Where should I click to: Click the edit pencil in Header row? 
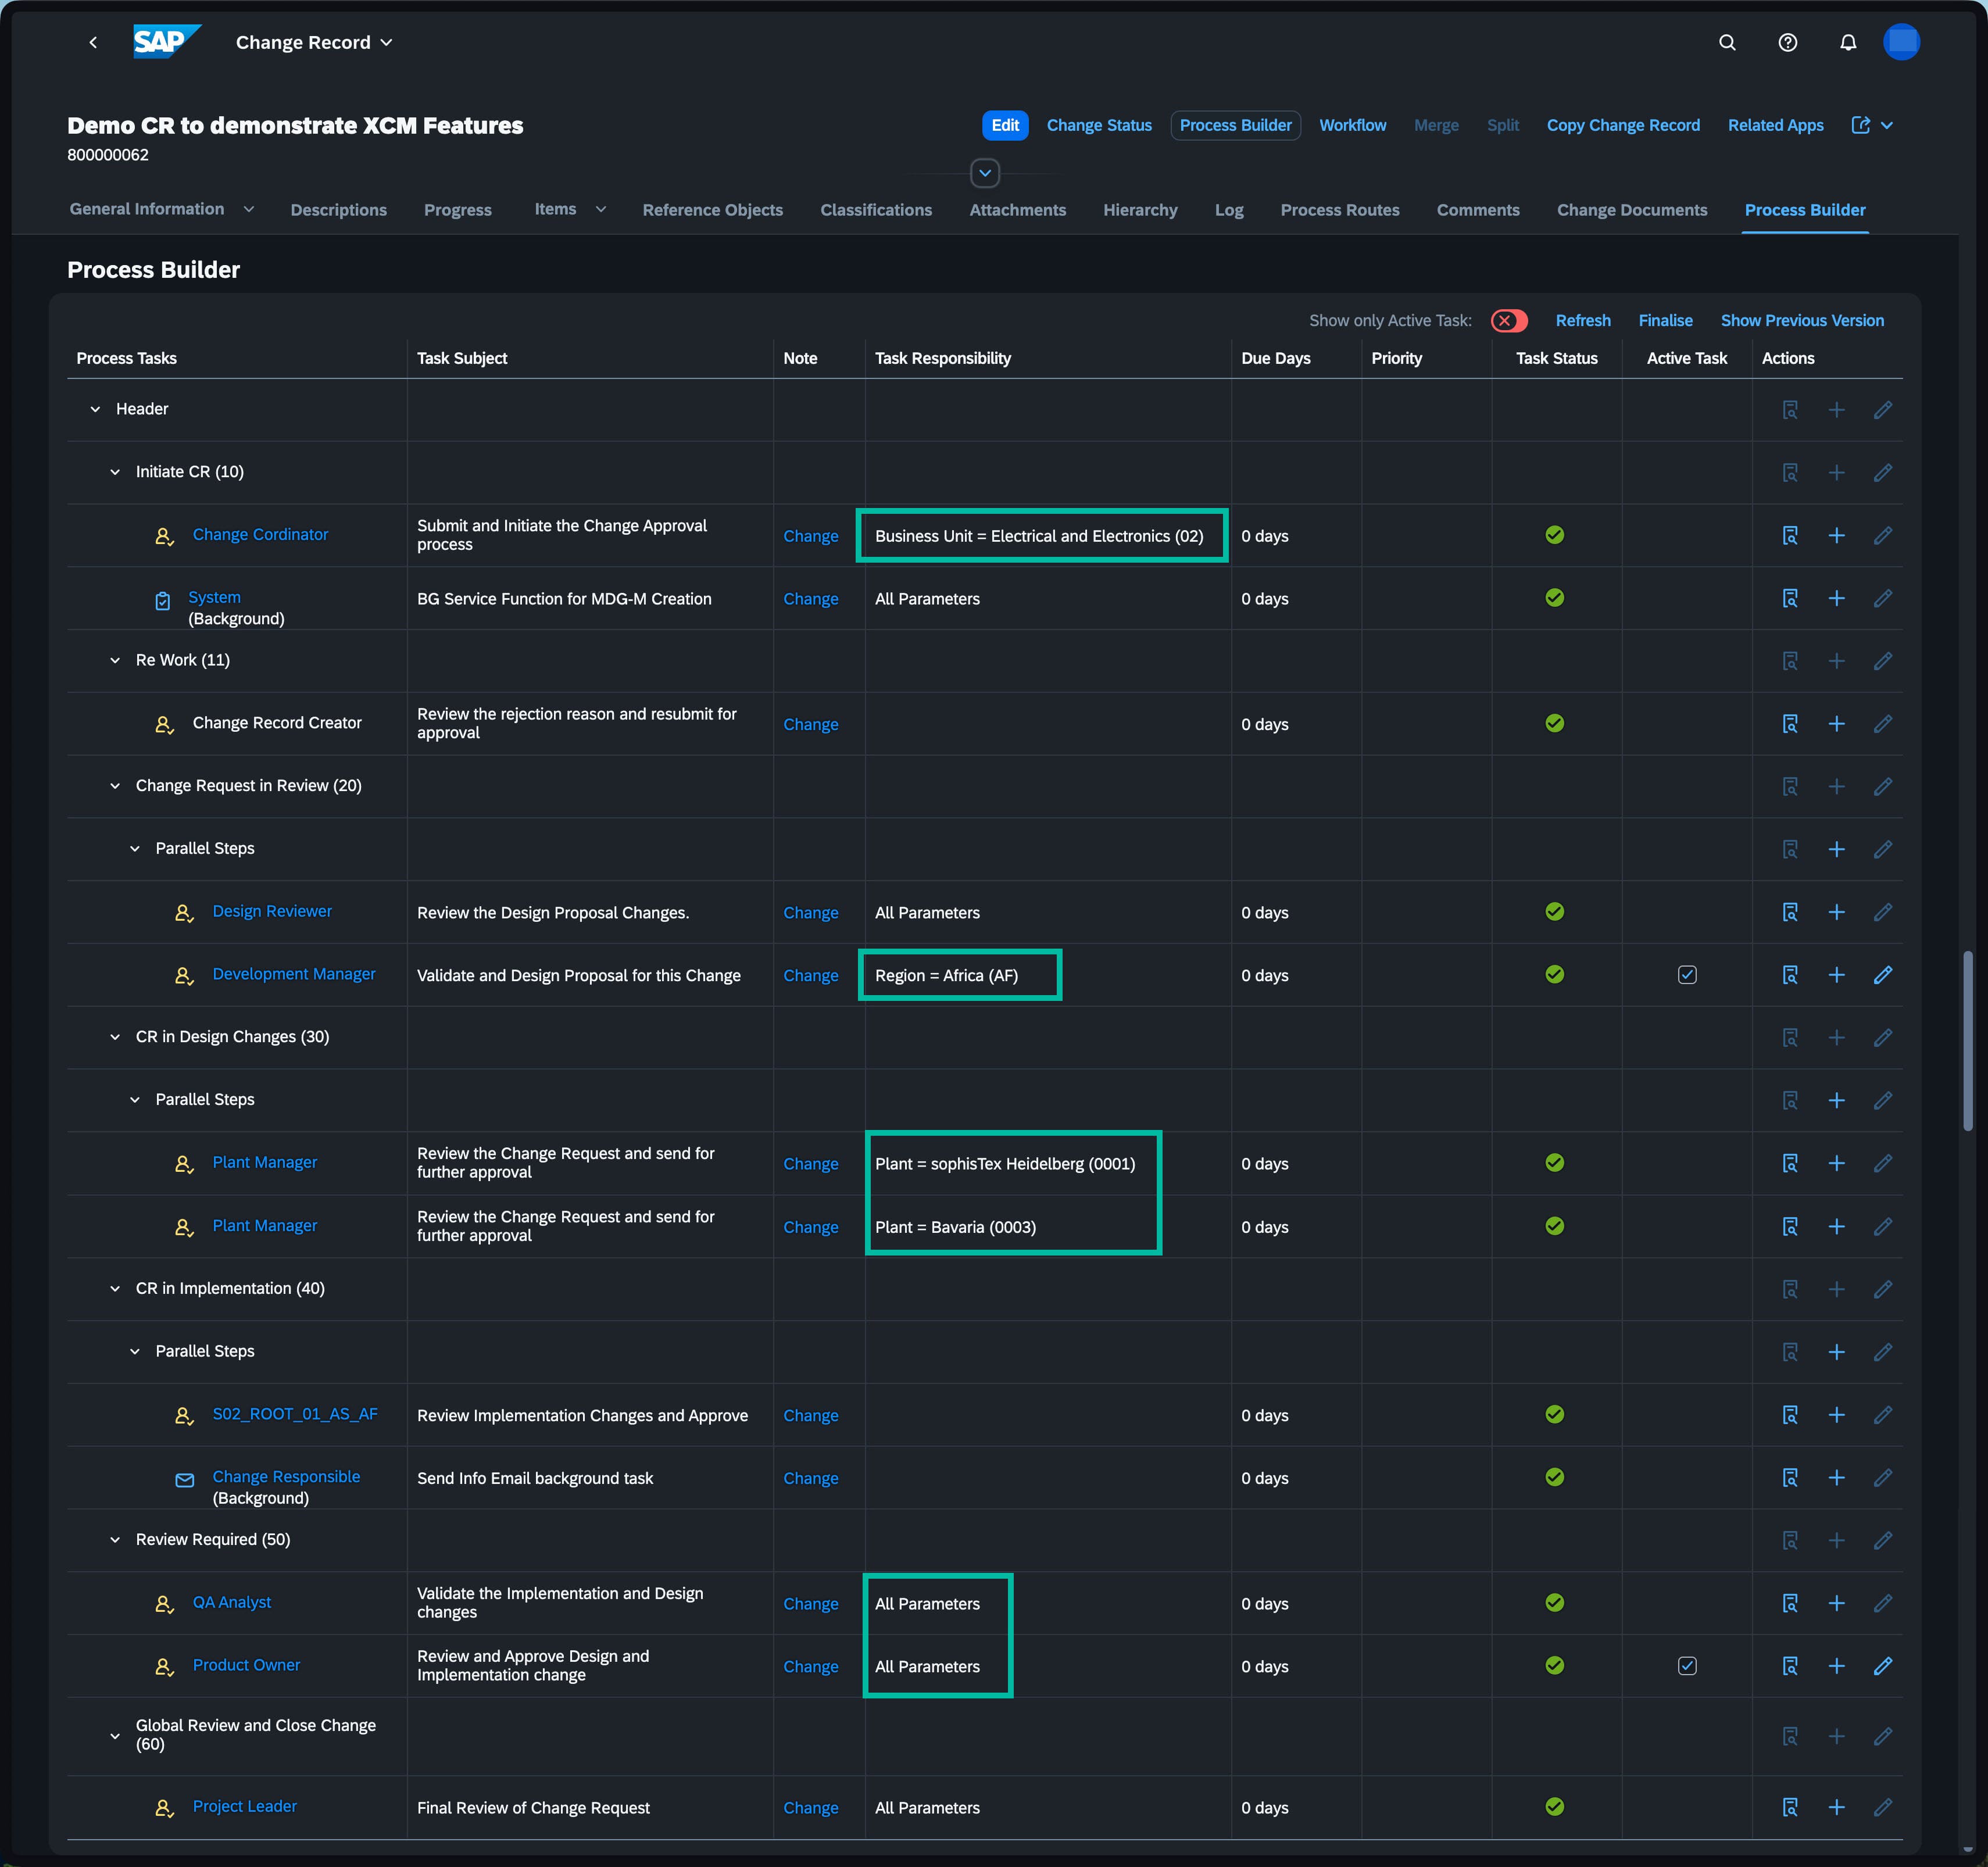[1882, 410]
